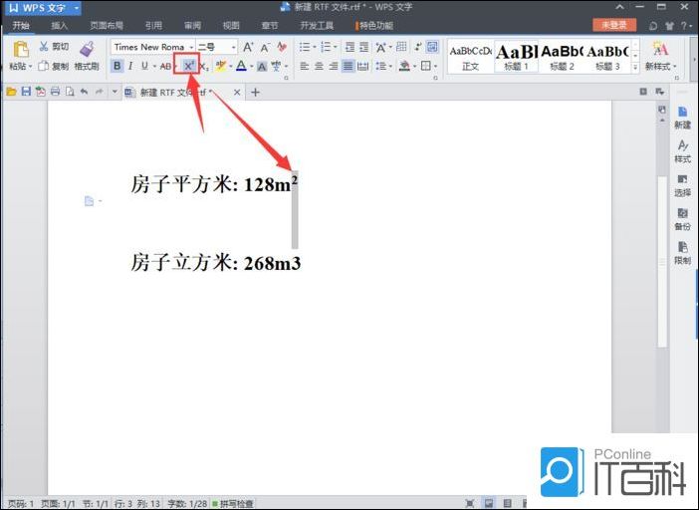This screenshot has height=510, width=699.
Task: Toggle Superscript X² formatting
Action: 188,66
